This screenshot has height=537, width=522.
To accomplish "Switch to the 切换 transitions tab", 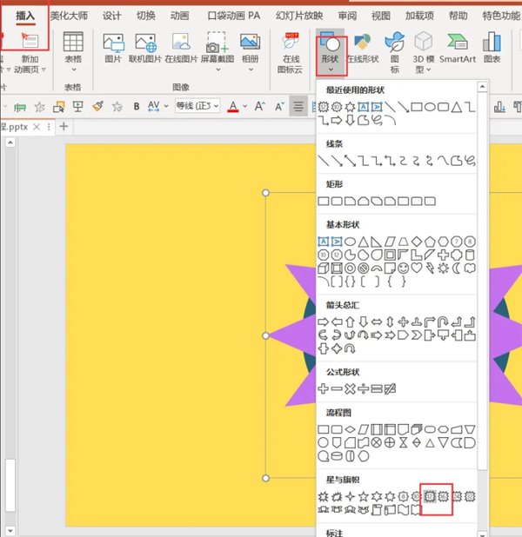I will click(x=146, y=16).
